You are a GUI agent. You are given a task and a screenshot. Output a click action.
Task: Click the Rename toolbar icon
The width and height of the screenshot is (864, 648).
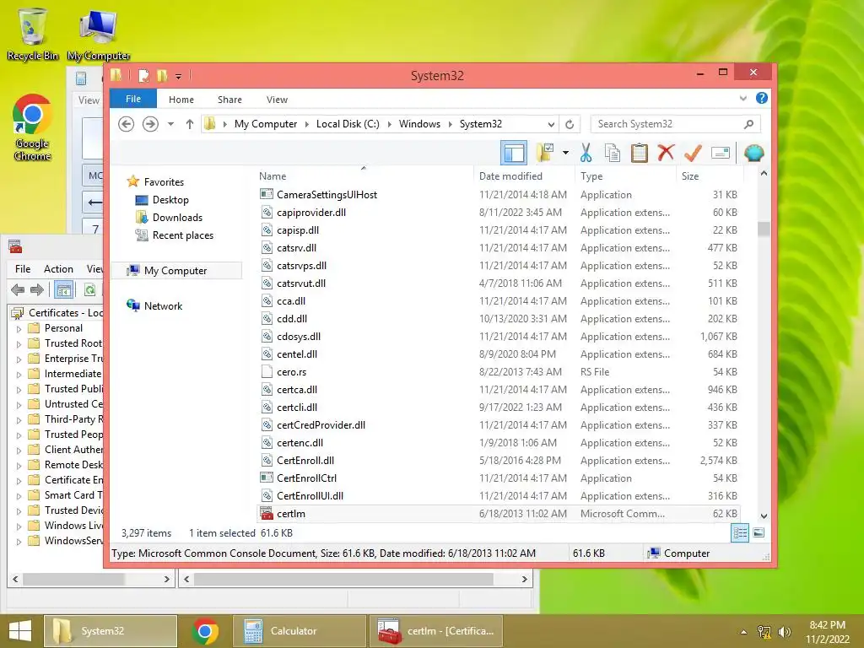tap(721, 153)
